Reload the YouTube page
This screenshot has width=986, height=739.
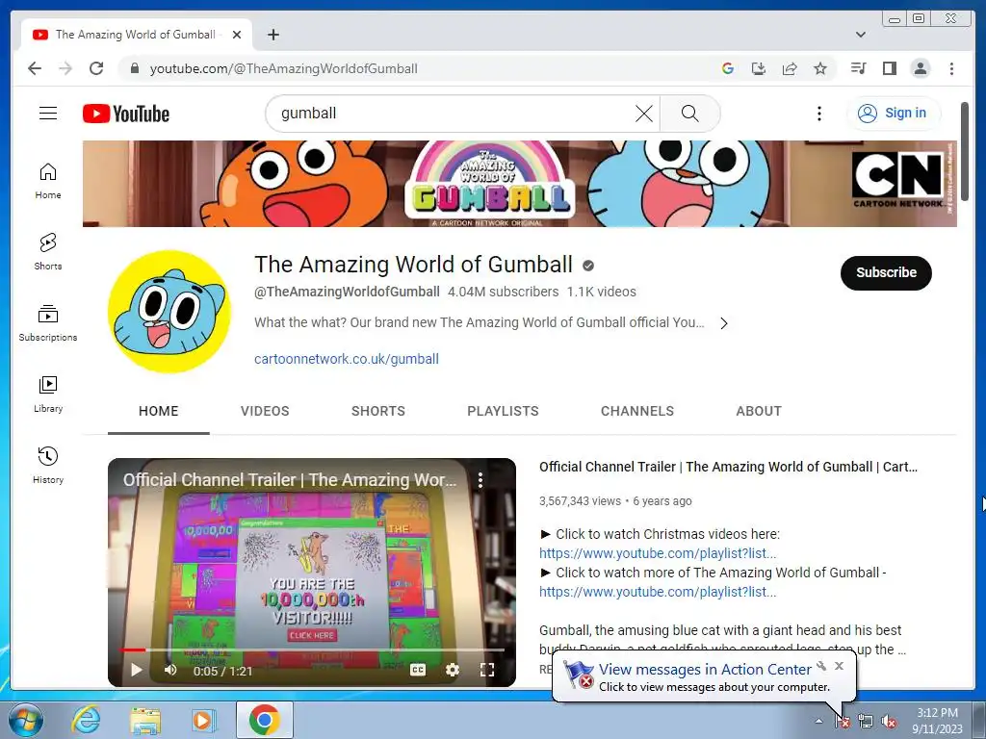[96, 68]
